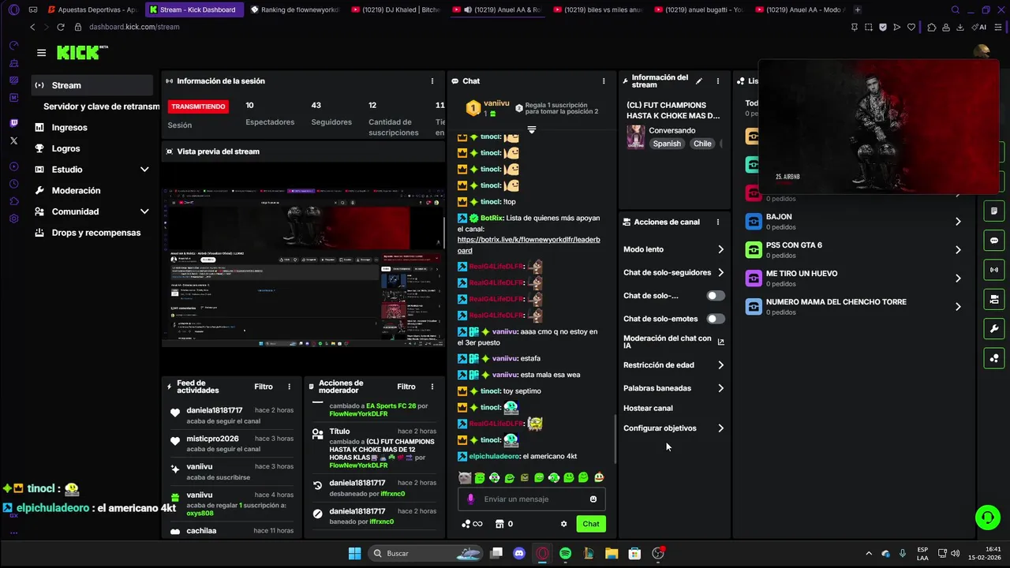Click Hostear canal
The image size is (1010, 568).
[648, 409]
